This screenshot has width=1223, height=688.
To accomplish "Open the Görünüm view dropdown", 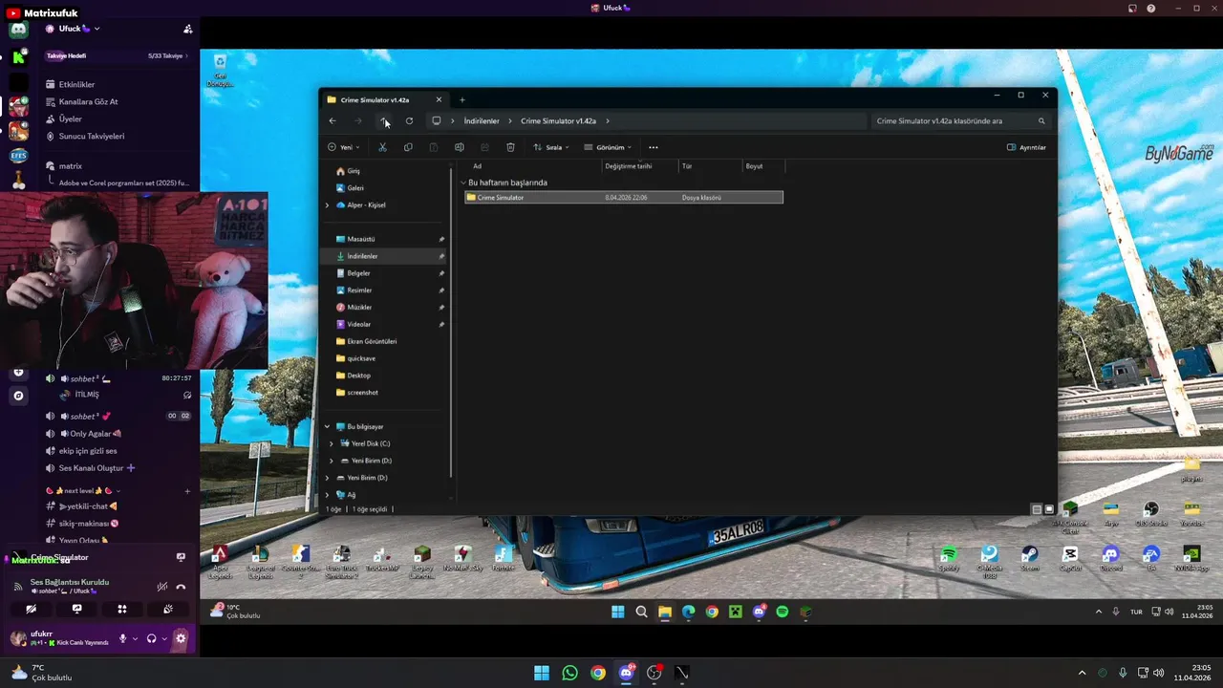I will tap(608, 147).
